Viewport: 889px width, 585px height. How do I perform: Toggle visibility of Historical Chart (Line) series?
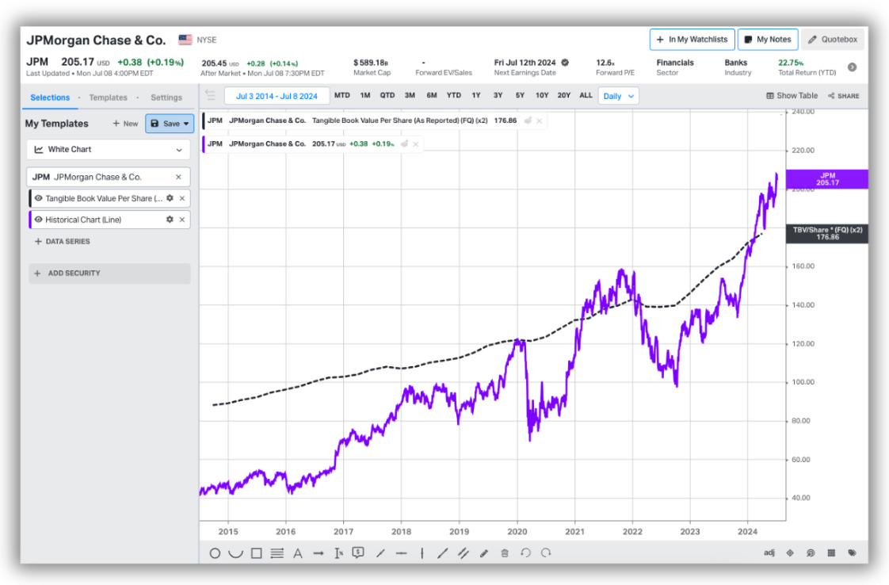click(39, 220)
